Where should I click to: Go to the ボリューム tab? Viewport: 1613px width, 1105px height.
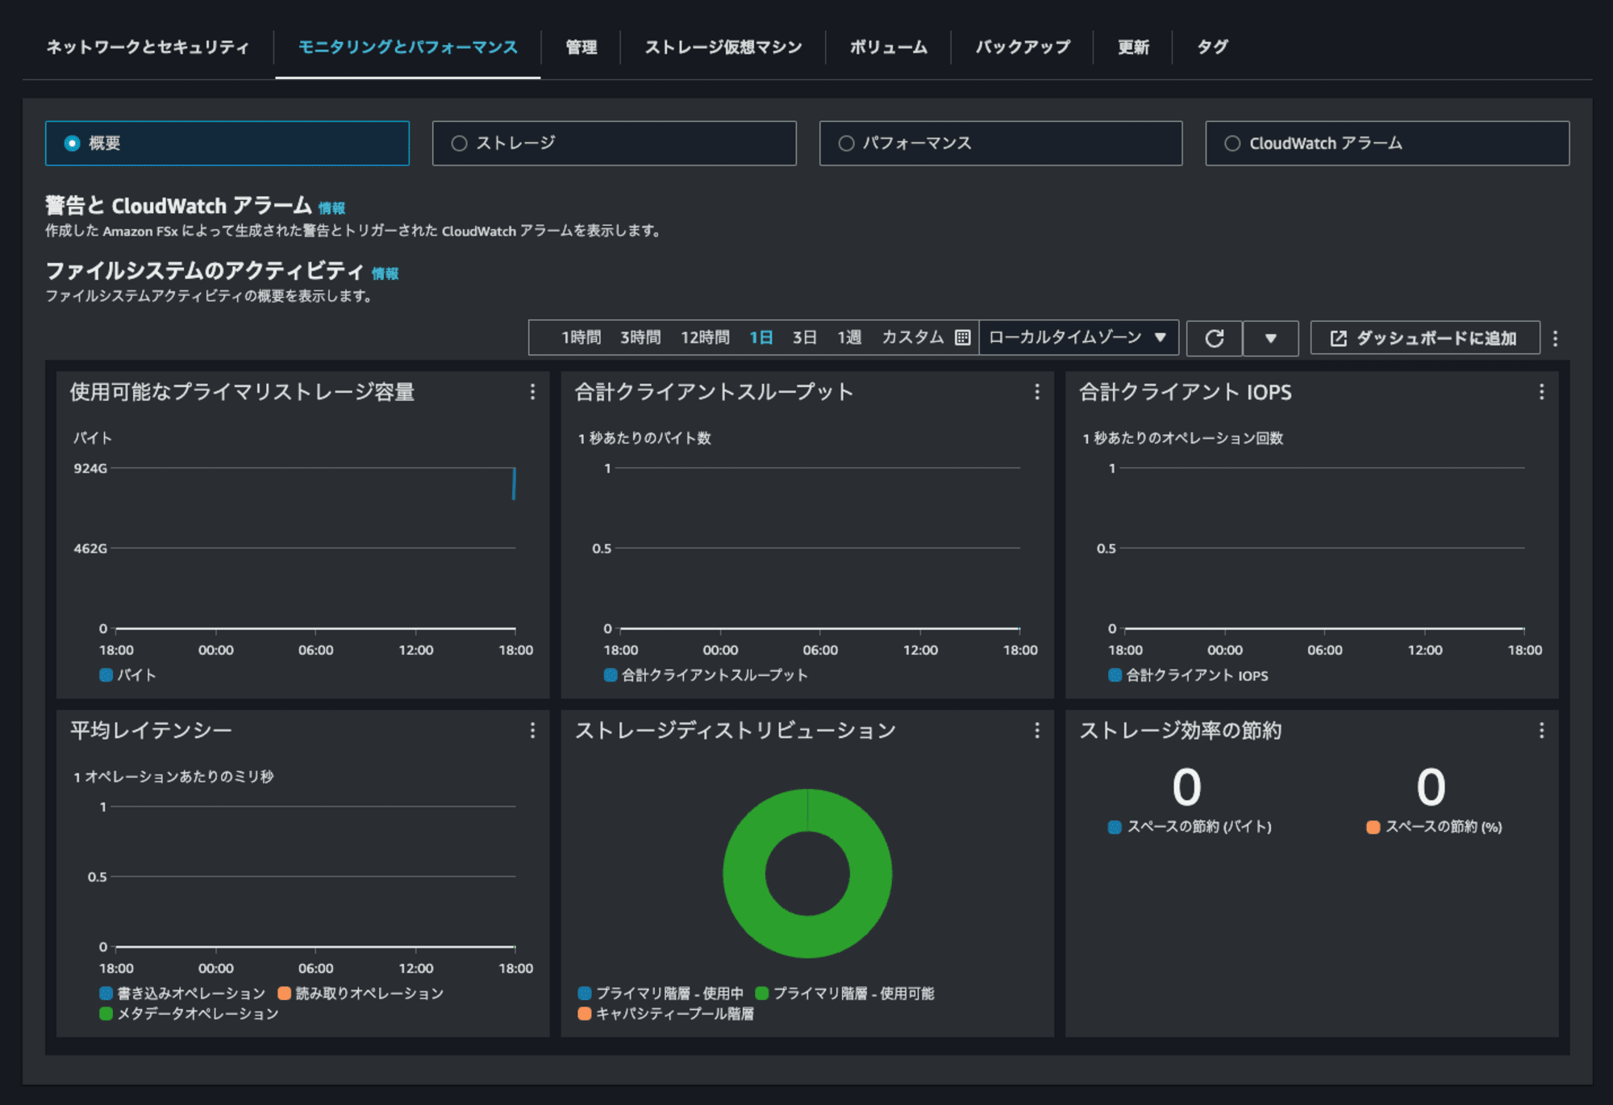coord(889,47)
